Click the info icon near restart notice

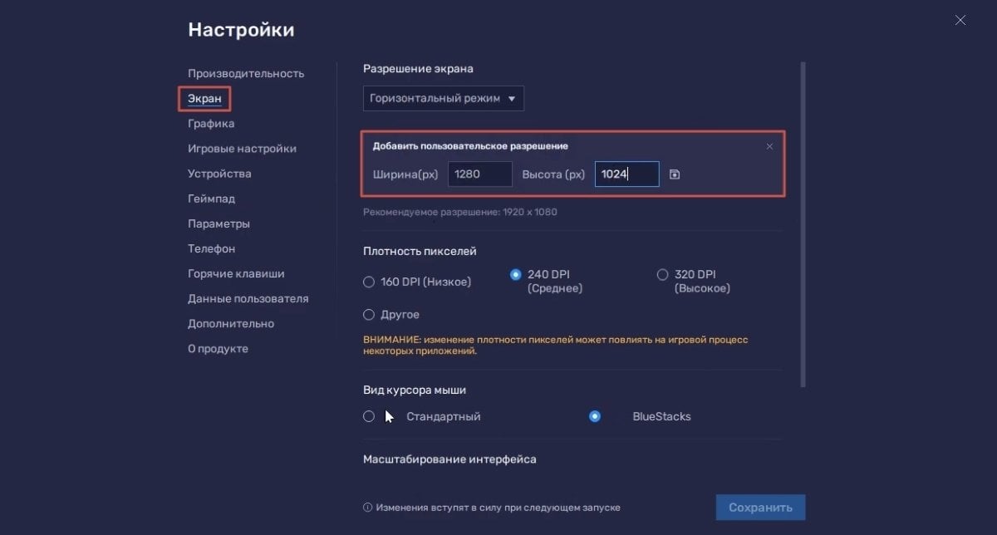[x=367, y=508]
